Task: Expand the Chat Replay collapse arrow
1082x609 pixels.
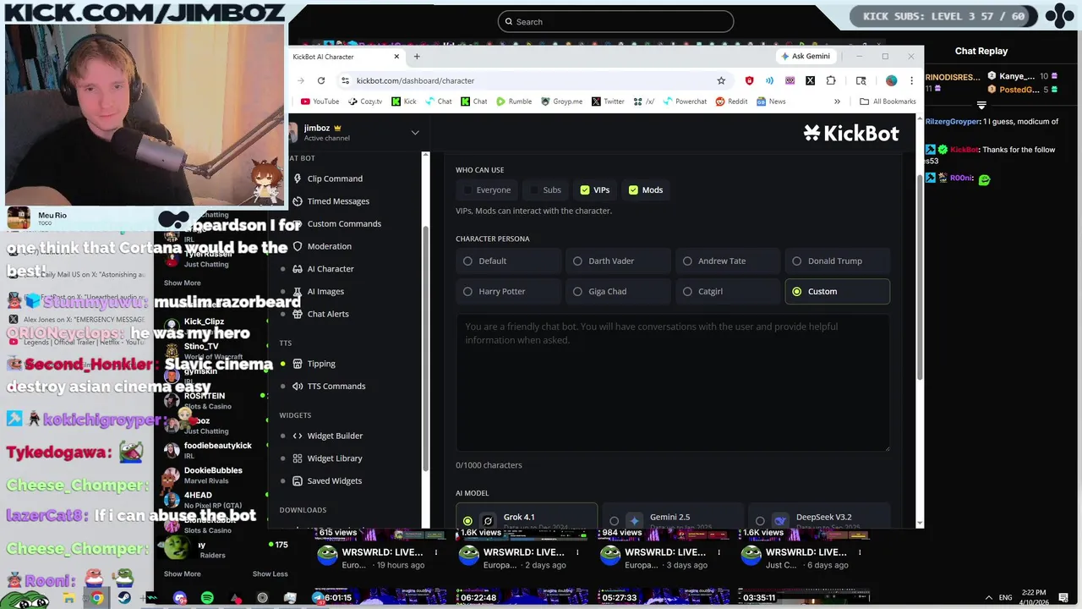Action: point(981,106)
